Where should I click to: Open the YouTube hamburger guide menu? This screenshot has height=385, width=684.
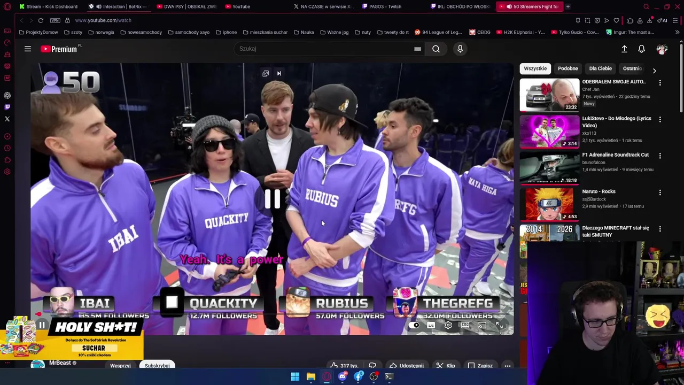click(28, 49)
